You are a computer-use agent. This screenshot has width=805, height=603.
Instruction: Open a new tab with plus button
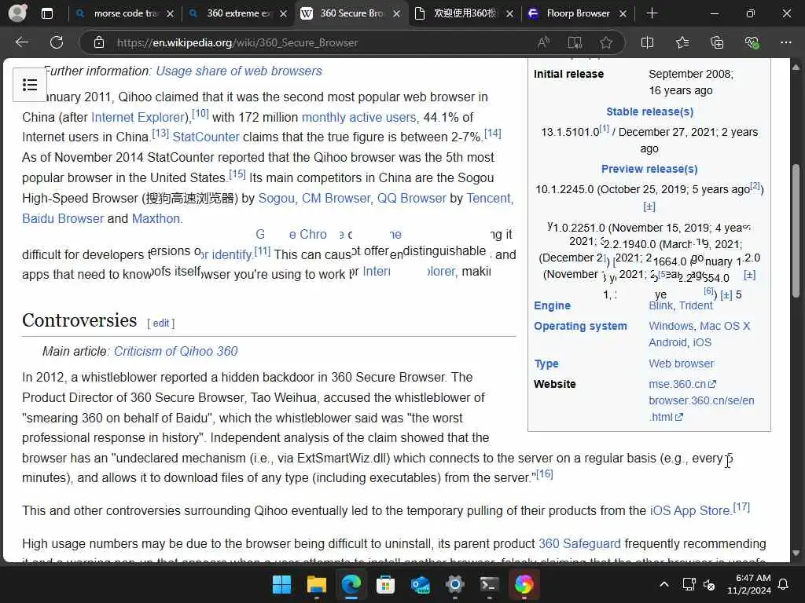652,13
